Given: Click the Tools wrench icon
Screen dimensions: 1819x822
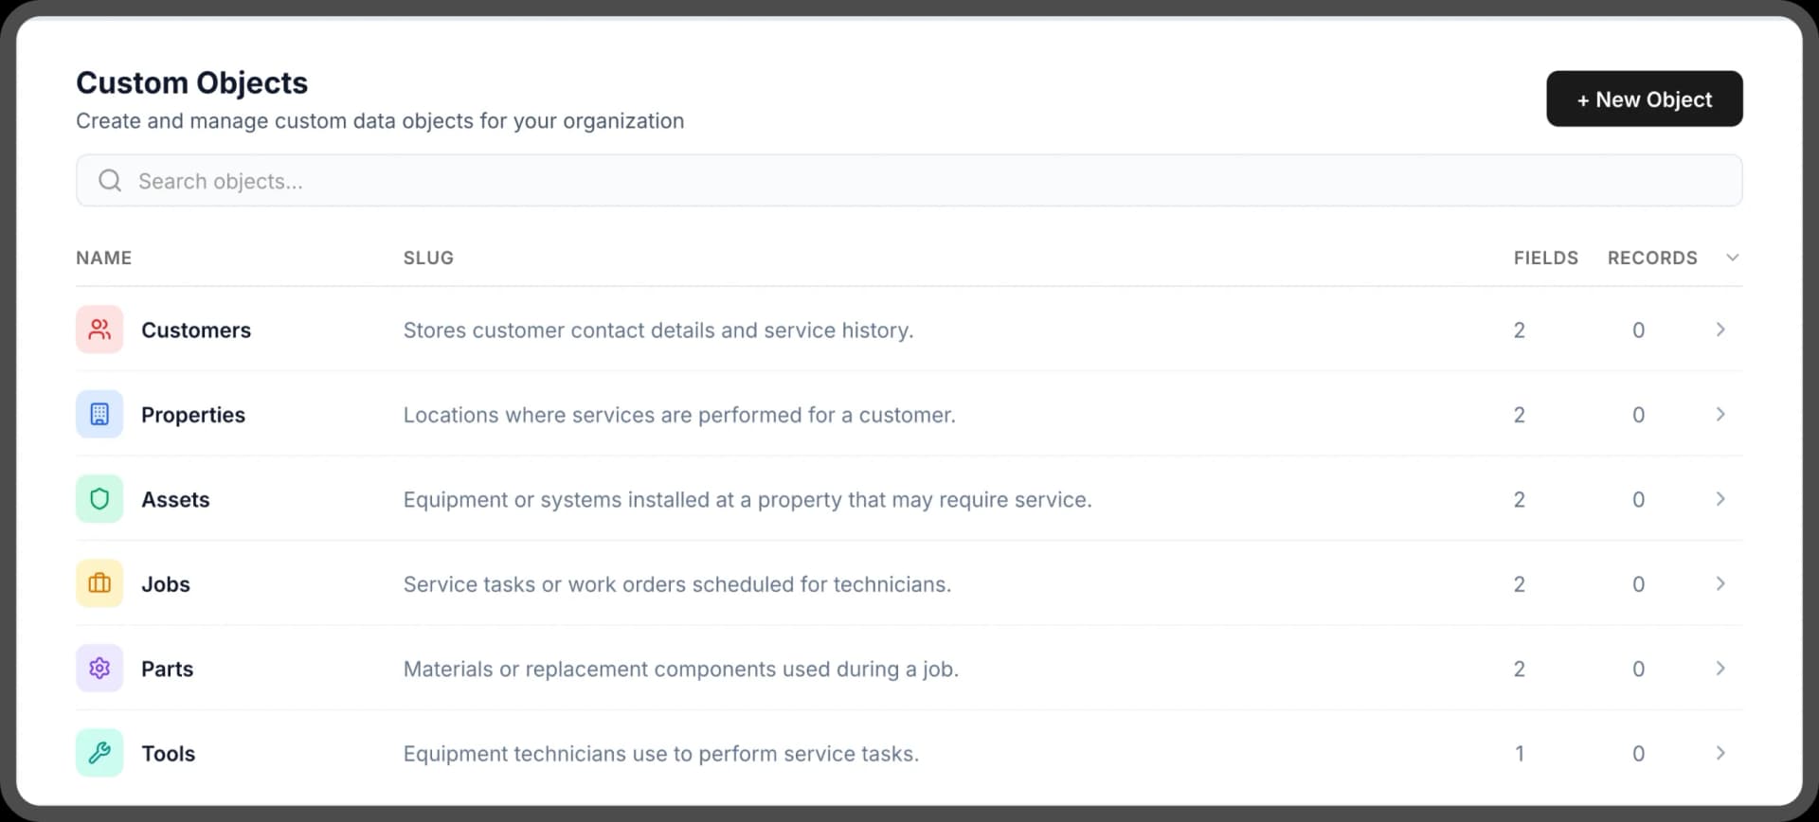Looking at the screenshot, I should [x=99, y=753].
